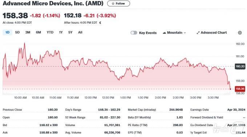This screenshot has width=247, height=137.
Task: Click Forward Dividend & Yield label
Action: [207, 117]
